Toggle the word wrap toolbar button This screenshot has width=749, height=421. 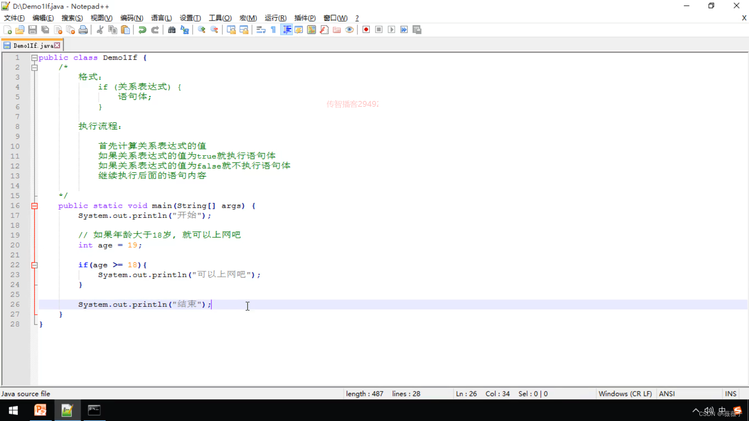(x=261, y=30)
